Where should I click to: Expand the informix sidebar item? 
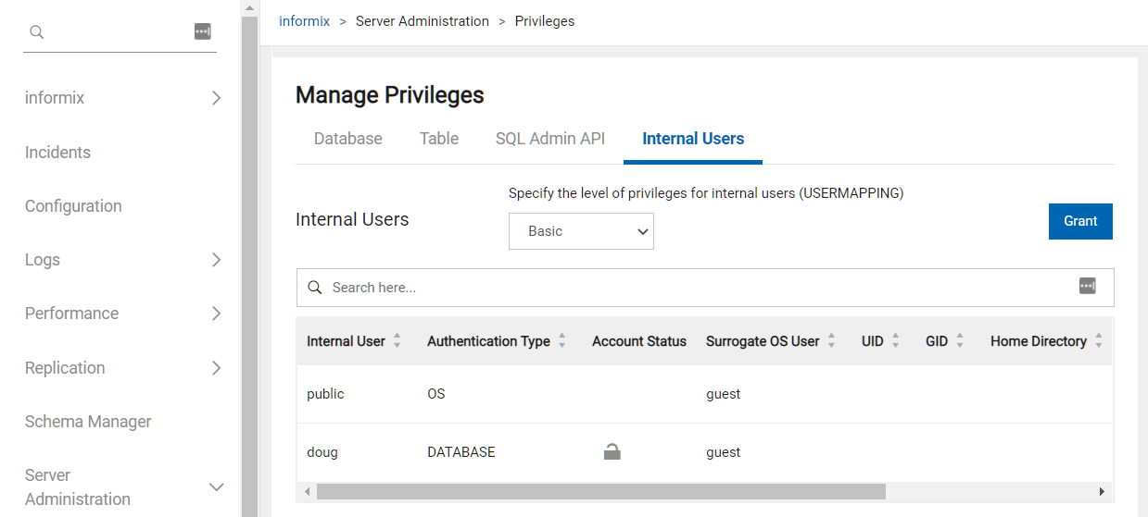(x=216, y=98)
